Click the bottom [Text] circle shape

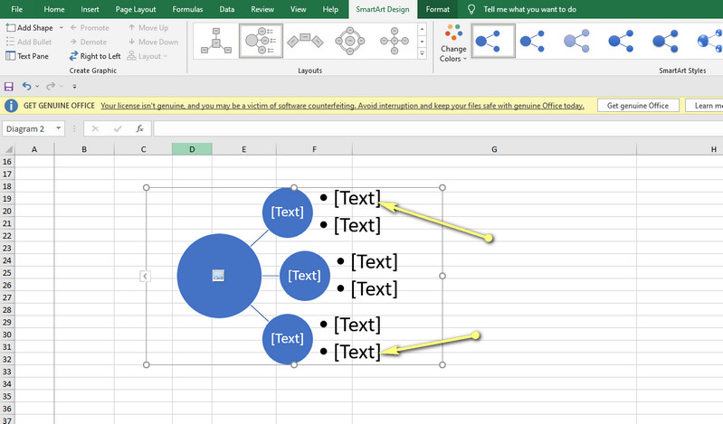pyautogui.click(x=287, y=339)
